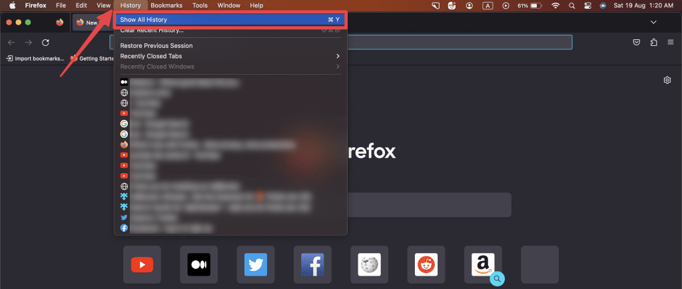Click the date and time display
This screenshot has height=289, width=682.
(645, 5)
